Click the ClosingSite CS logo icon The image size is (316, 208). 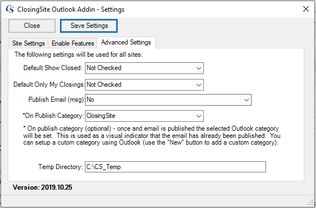coord(9,9)
